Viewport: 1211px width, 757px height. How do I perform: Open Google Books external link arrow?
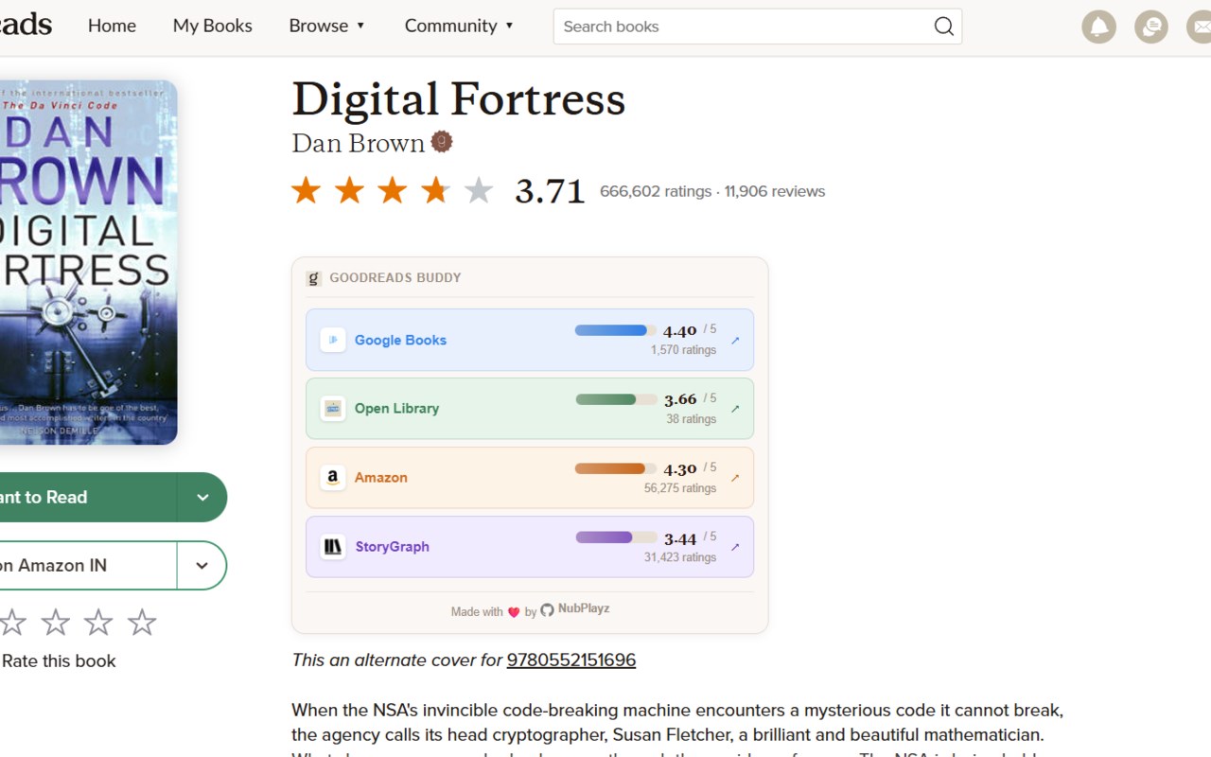pyautogui.click(x=735, y=341)
